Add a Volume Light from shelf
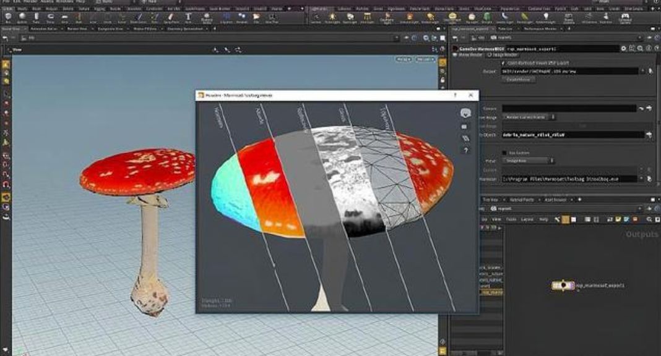661x356 pixels. (409, 17)
